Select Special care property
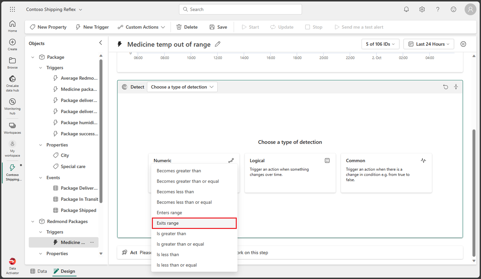Viewport: 481px width, 279px height. (x=69, y=166)
